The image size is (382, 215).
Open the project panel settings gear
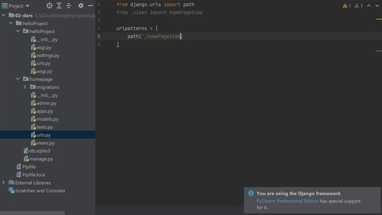pyautogui.click(x=81, y=5)
